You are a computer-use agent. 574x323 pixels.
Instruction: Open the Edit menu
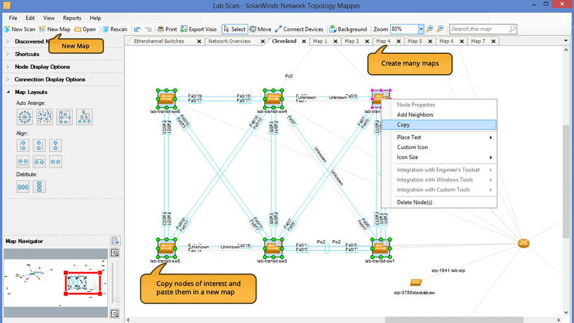pyautogui.click(x=30, y=18)
